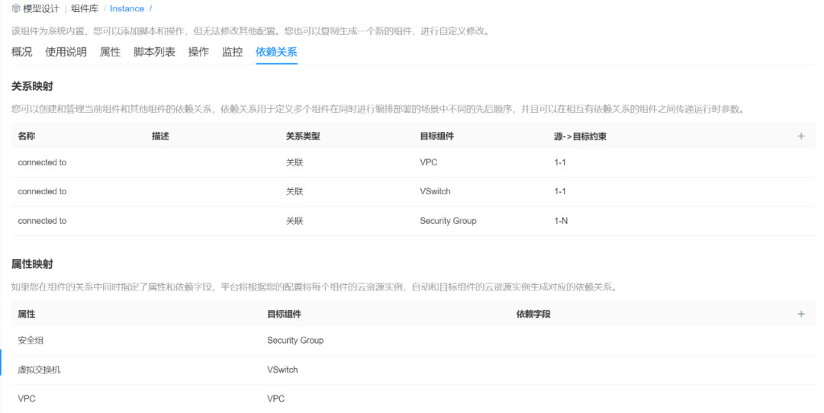Screen dimensions: 824x413
Task: Click Security Group in the relationship mapping table
Action: coord(448,221)
